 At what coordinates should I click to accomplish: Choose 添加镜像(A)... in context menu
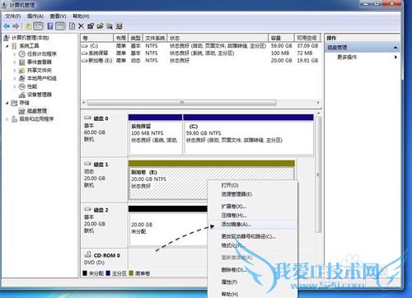tap(252, 224)
